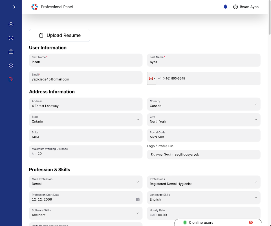Open the settings gear icon in sidebar
The height and width of the screenshot is (226, 271).
point(11,66)
